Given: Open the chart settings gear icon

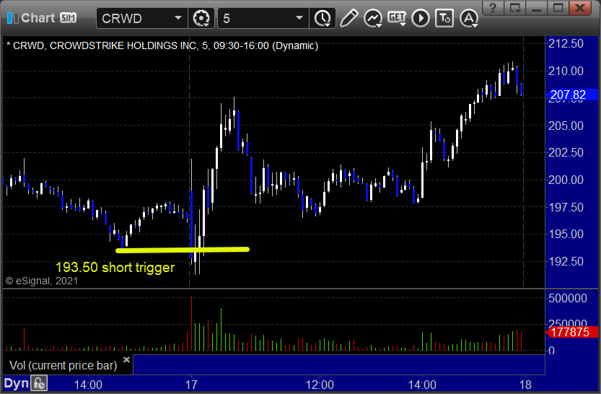Looking at the screenshot, I should [201, 18].
